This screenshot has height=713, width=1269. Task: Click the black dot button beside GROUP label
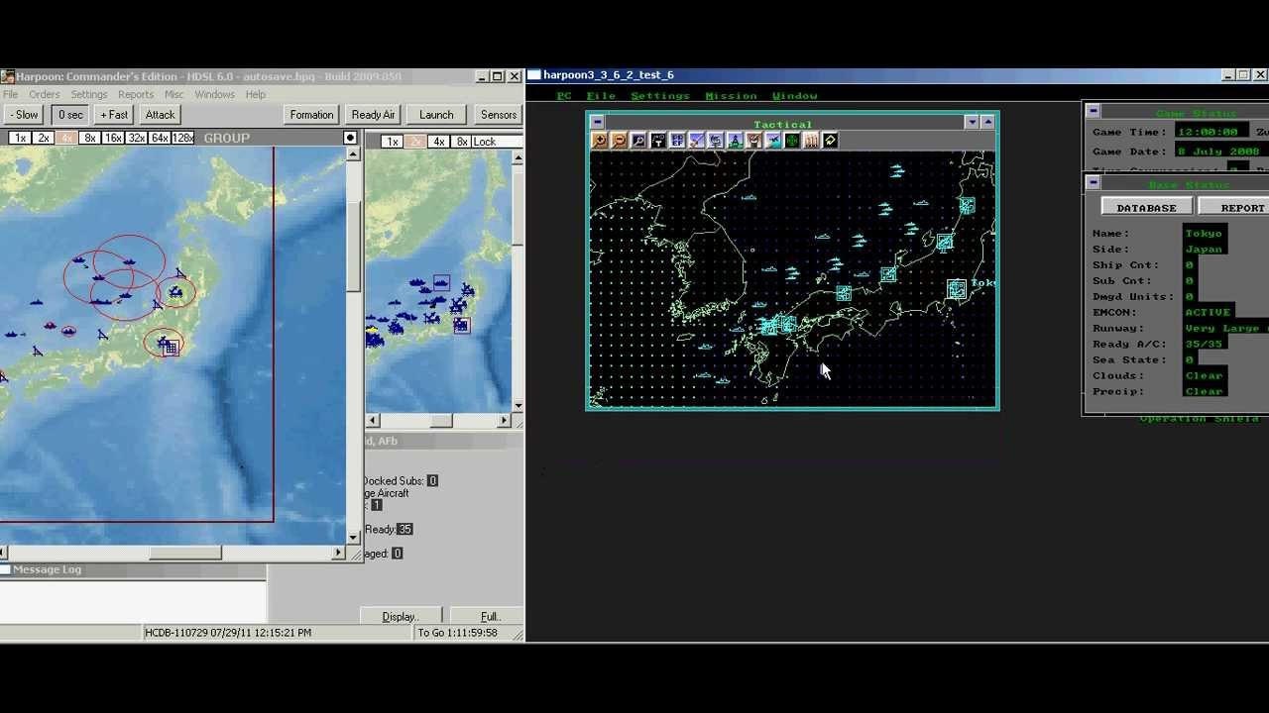click(x=350, y=138)
